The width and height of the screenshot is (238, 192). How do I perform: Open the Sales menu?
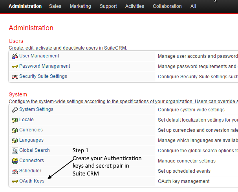[55, 6]
